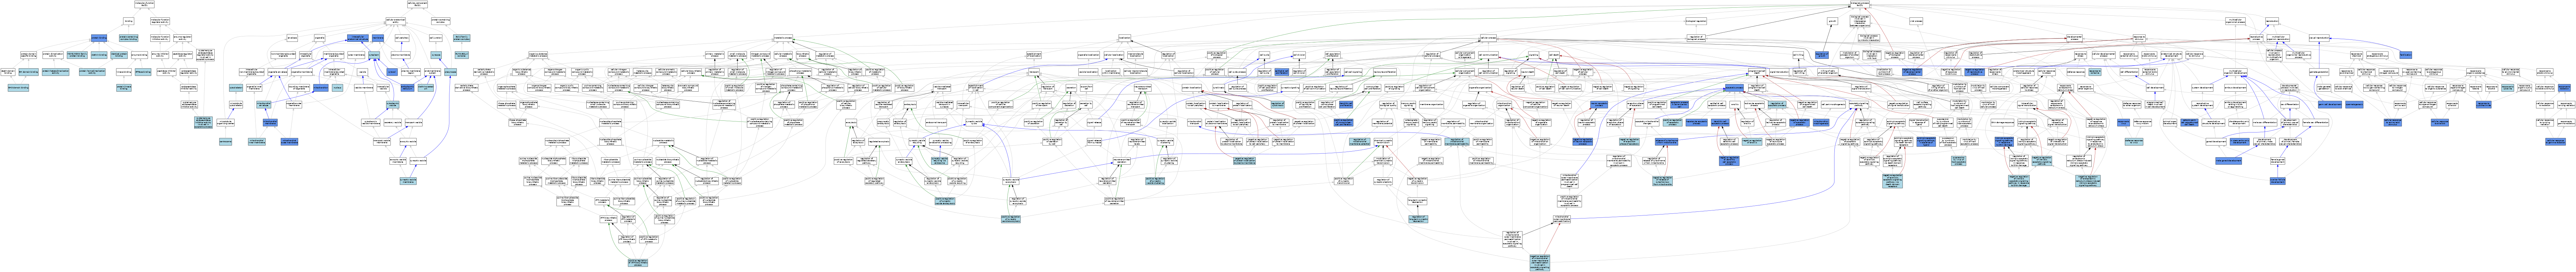Viewport: 2576px width, 272px height.
Task: Click the 'organelle inner membrane' node
Action: click(x=254, y=88)
